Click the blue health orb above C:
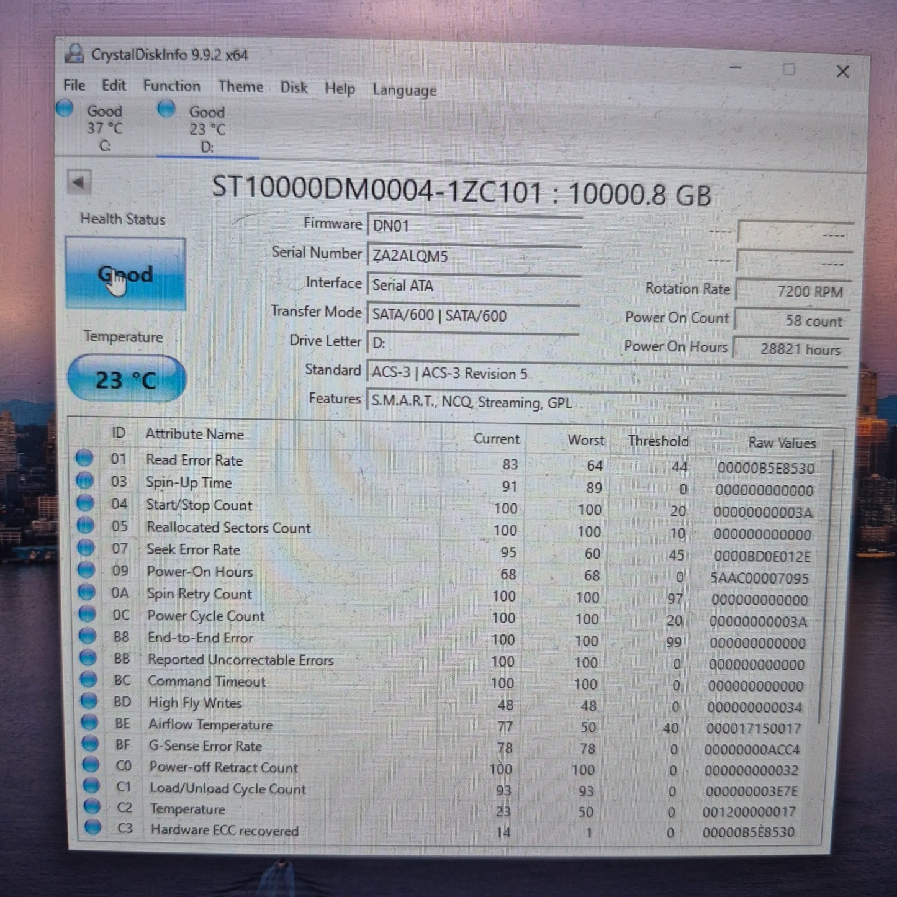The image size is (897, 897). (x=65, y=109)
